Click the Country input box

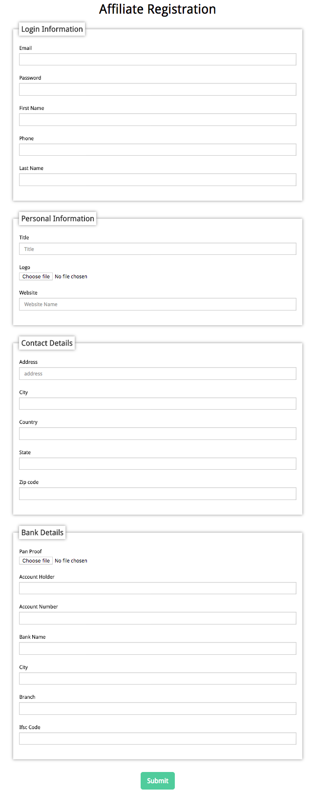(x=157, y=434)
